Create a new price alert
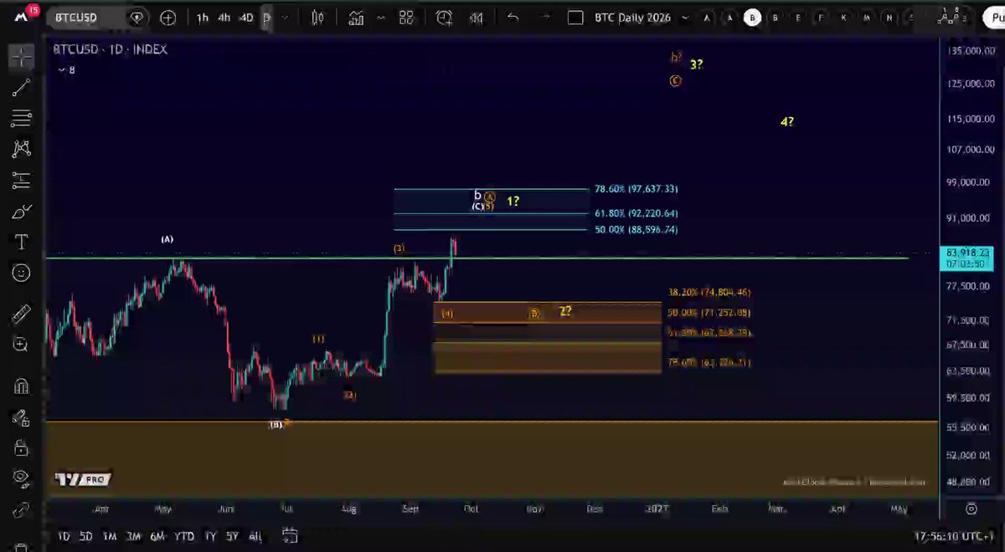Image resolution: width=1005 pixels, height=552 pixels. (x=444, y=18)
